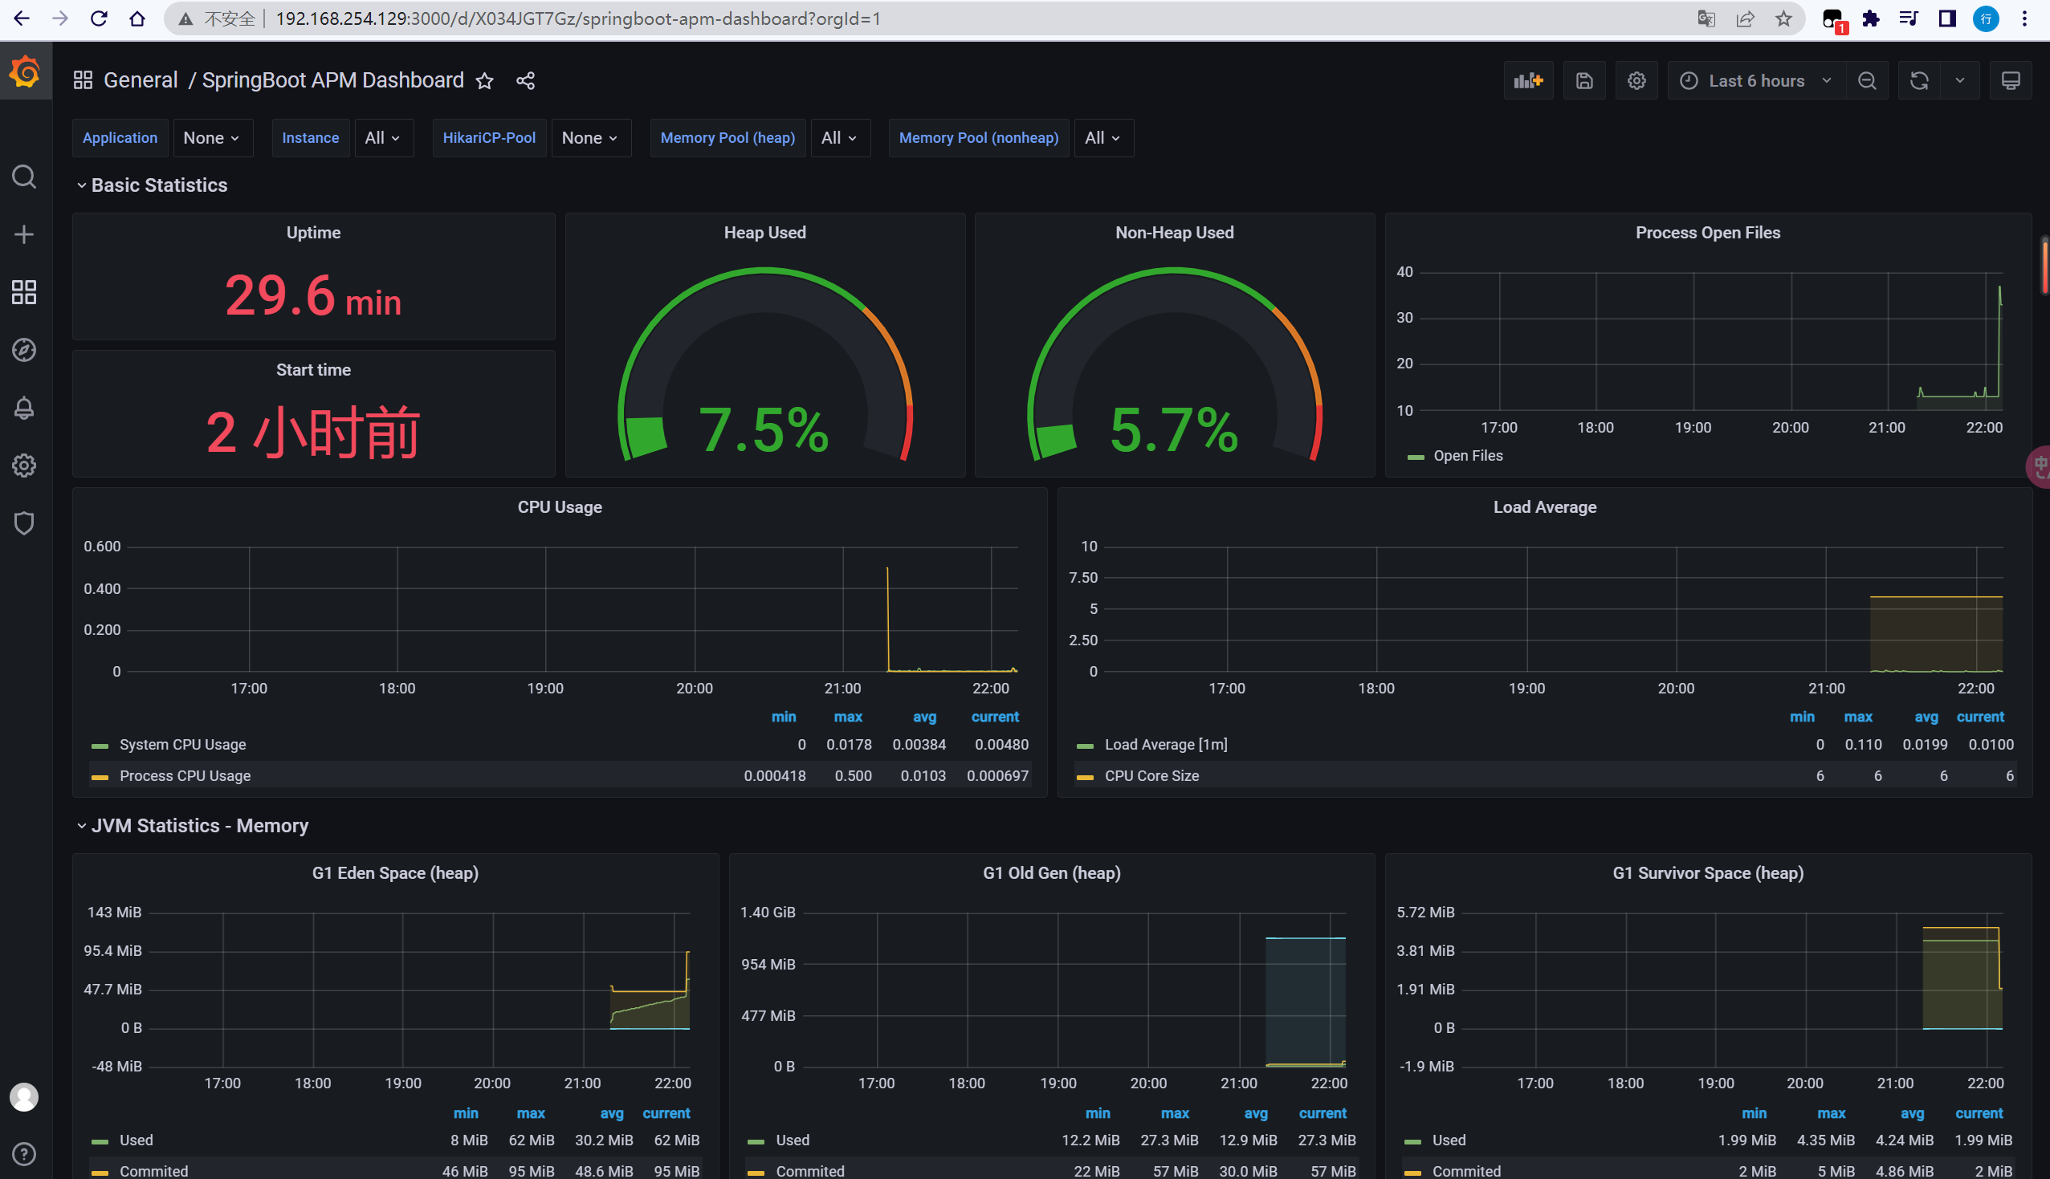Click SpringBoot APM Dashboard title link

pyautogui.click(x=333, y=80)
